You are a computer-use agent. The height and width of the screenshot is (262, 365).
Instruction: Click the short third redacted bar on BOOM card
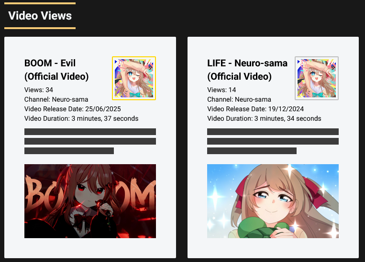pyautogui.click(x=69, y=151)
